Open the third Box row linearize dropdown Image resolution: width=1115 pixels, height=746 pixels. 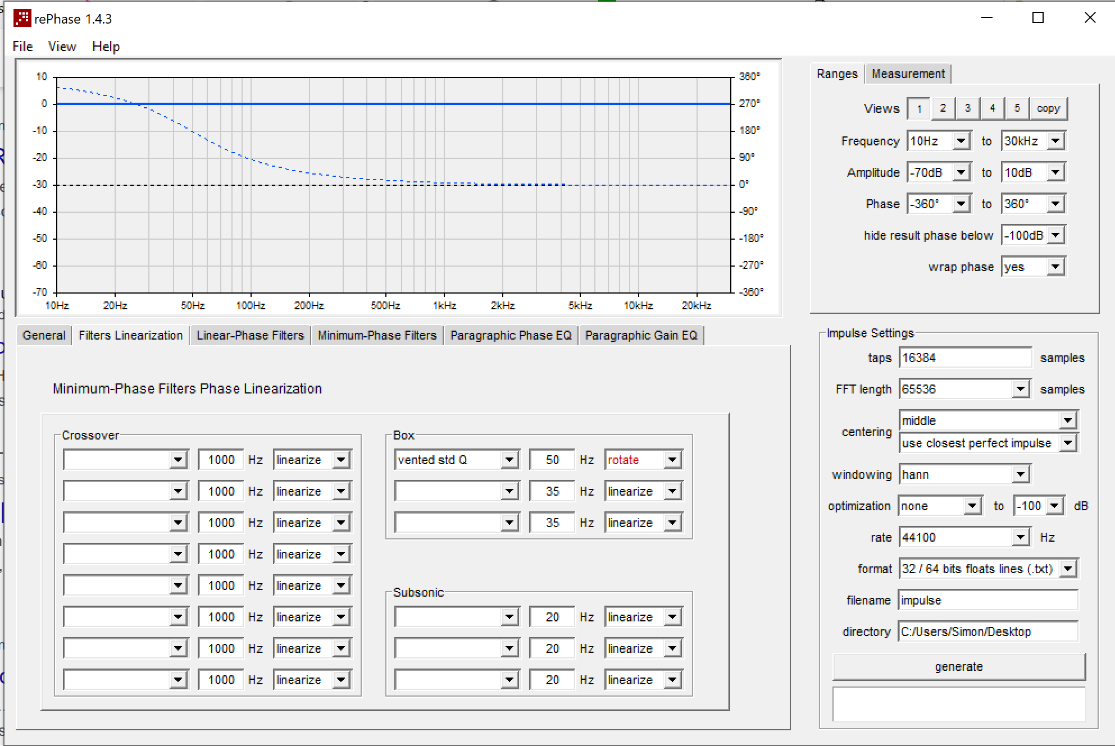click(x=643, y=523)
